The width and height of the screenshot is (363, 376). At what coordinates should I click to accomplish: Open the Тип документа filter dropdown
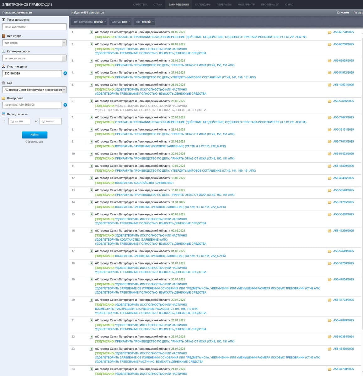(x=89, y=22)
